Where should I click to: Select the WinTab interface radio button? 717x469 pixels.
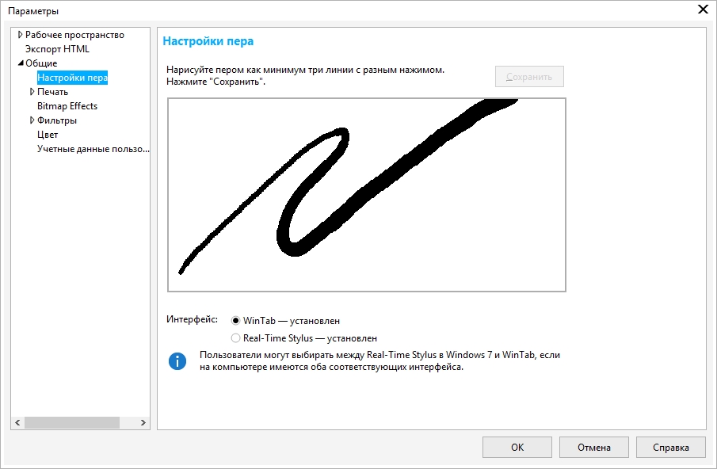235,321
